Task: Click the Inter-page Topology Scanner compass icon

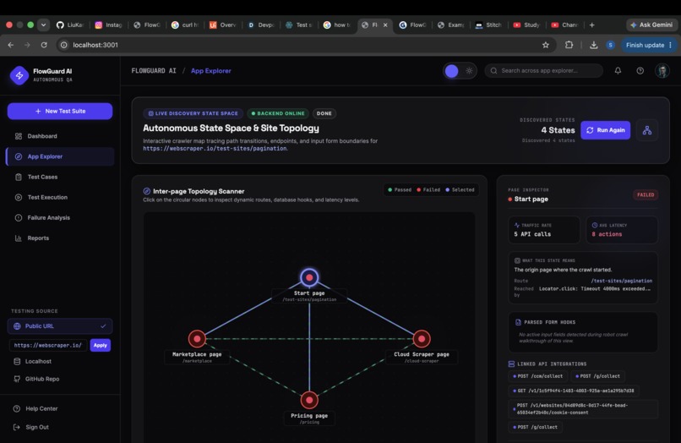Action: tap(147, 191)
